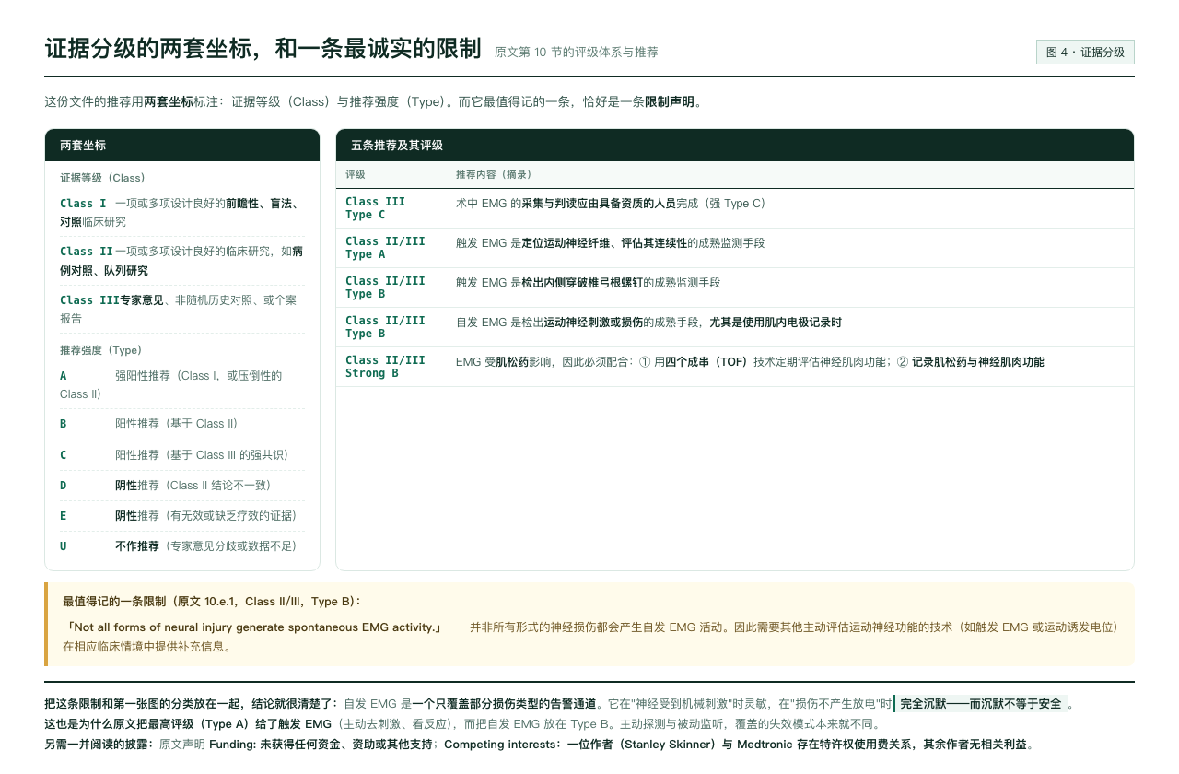
Task: Click the phrase 一个只覆盖部分损伤类型的告警通道
Action: (x=504, y=704)
